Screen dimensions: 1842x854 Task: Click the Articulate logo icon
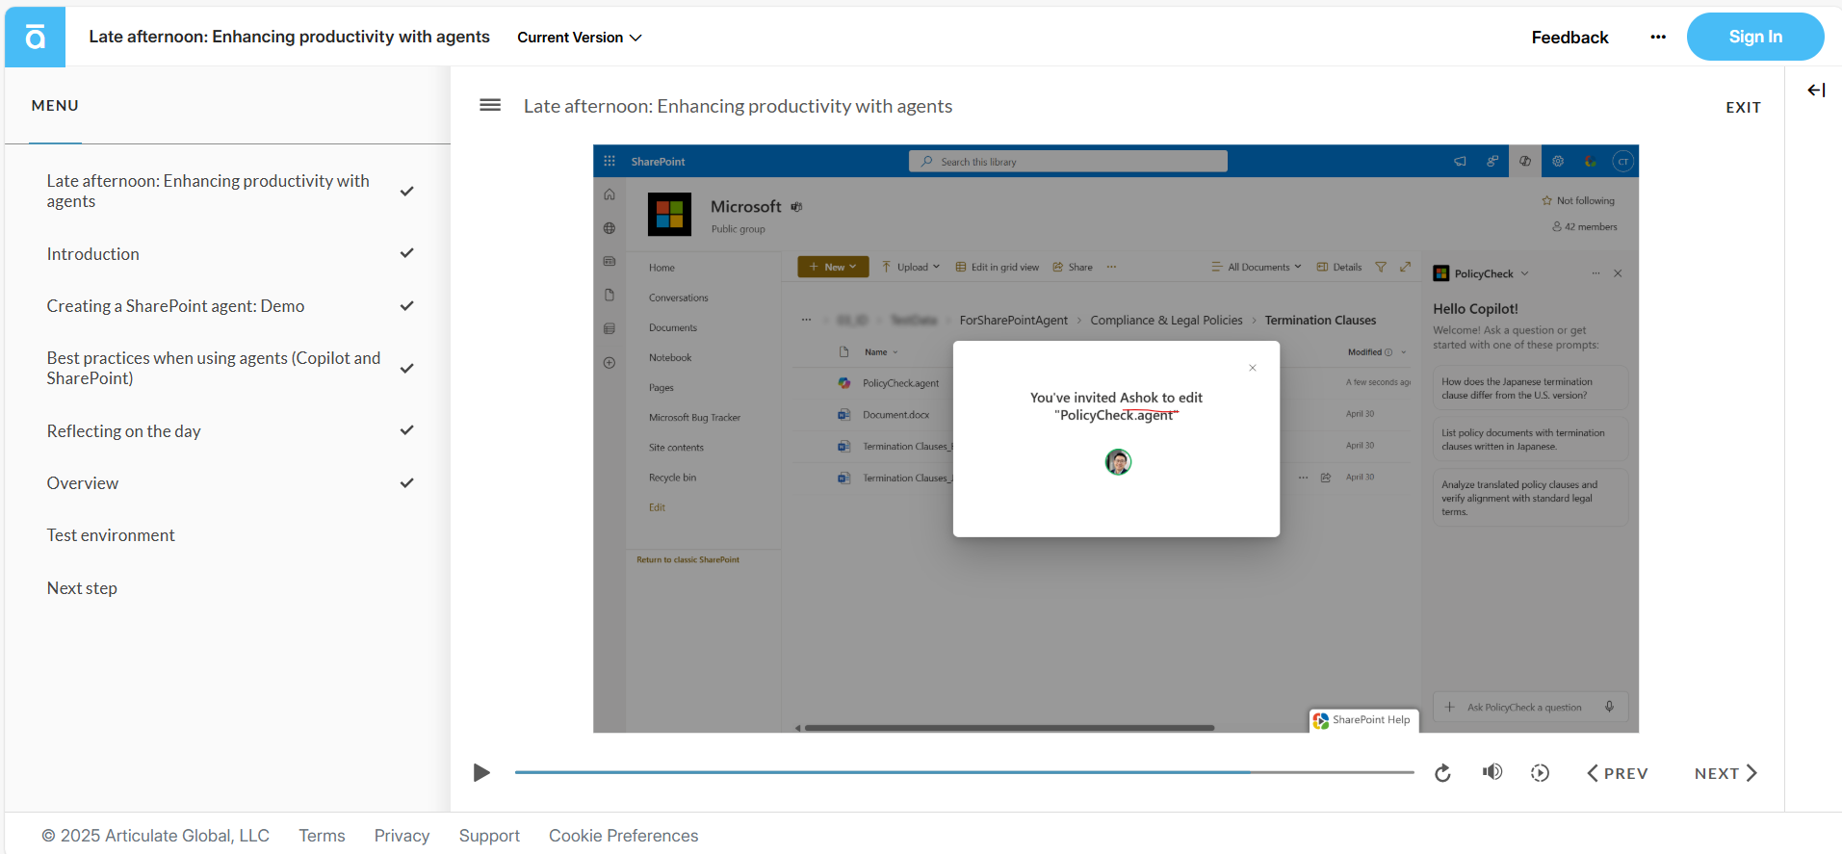[x=35, y=37]
